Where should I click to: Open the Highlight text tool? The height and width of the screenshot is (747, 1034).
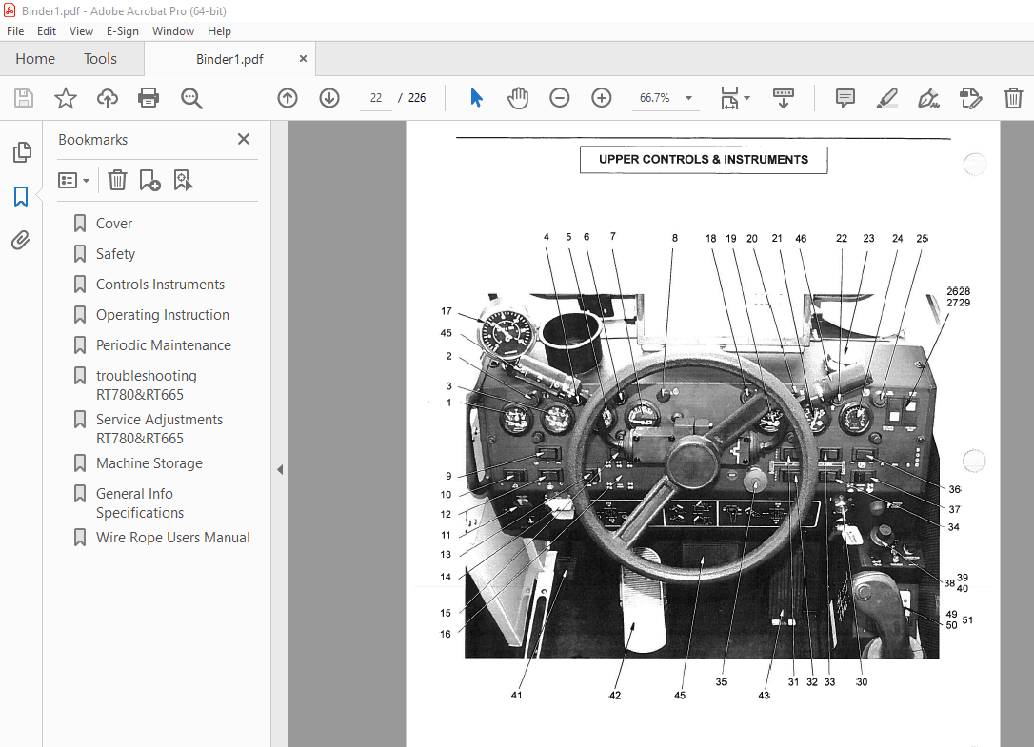(x=886, y=97)
